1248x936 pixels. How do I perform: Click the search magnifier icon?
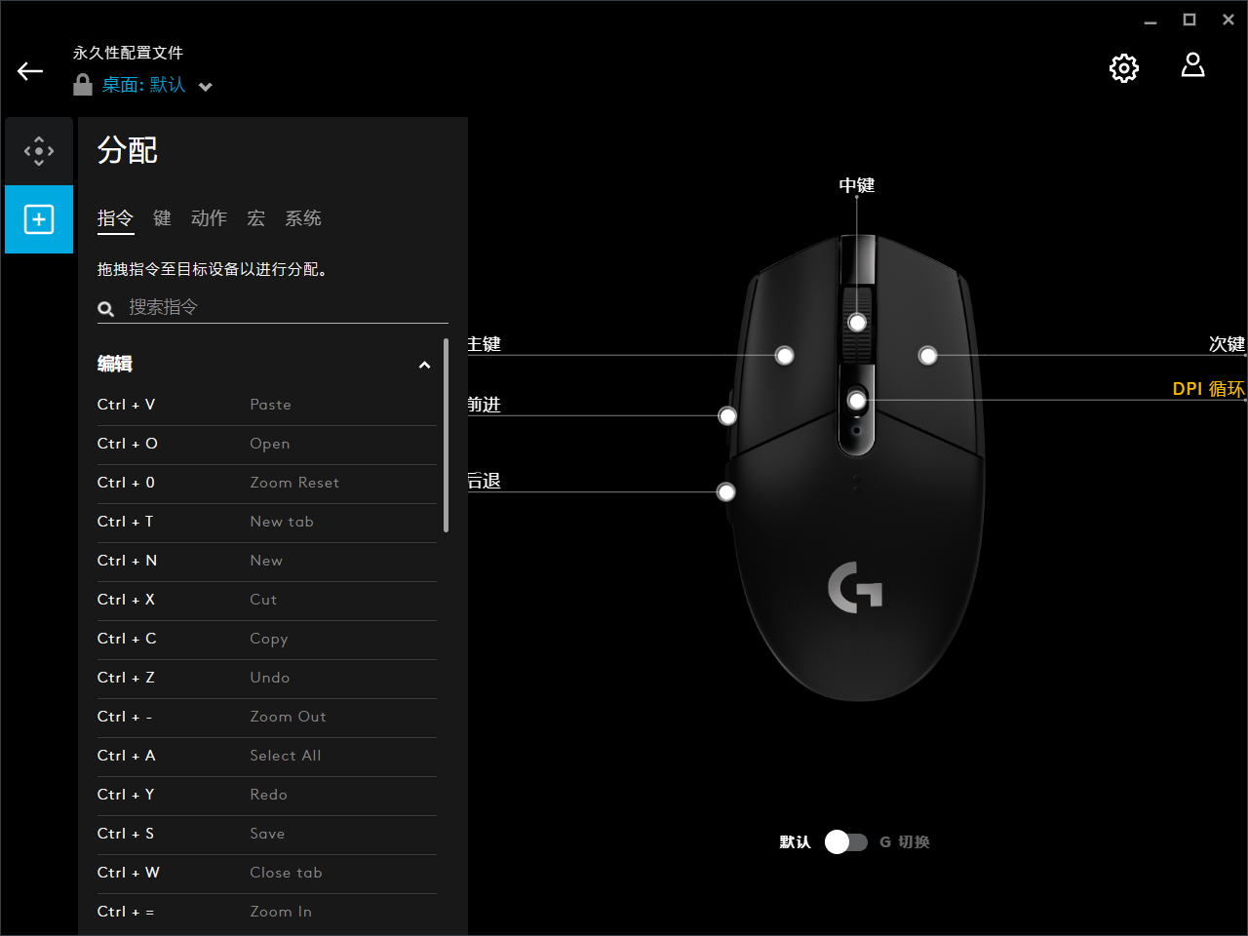106,309
